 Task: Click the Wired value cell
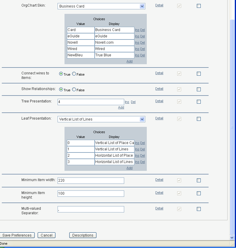pos(81,49)
